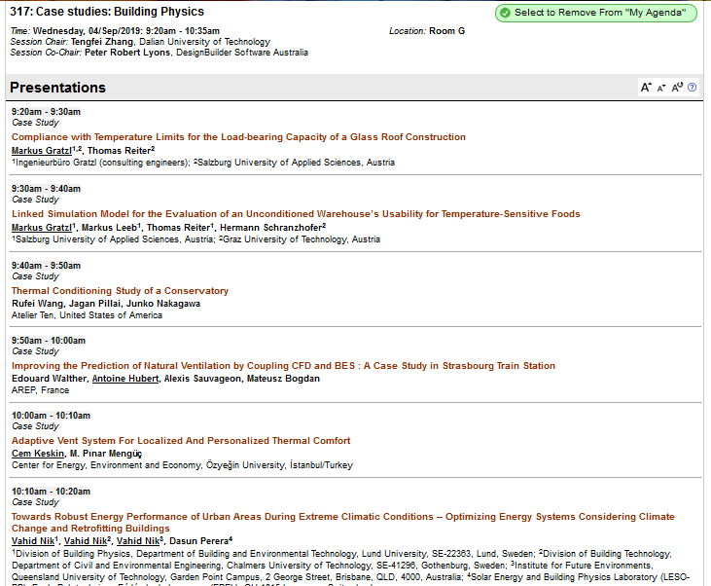Viewport: 711px width, 586px height.
Task: Click author name Jagan Pillai
Action: click(94, 304)
